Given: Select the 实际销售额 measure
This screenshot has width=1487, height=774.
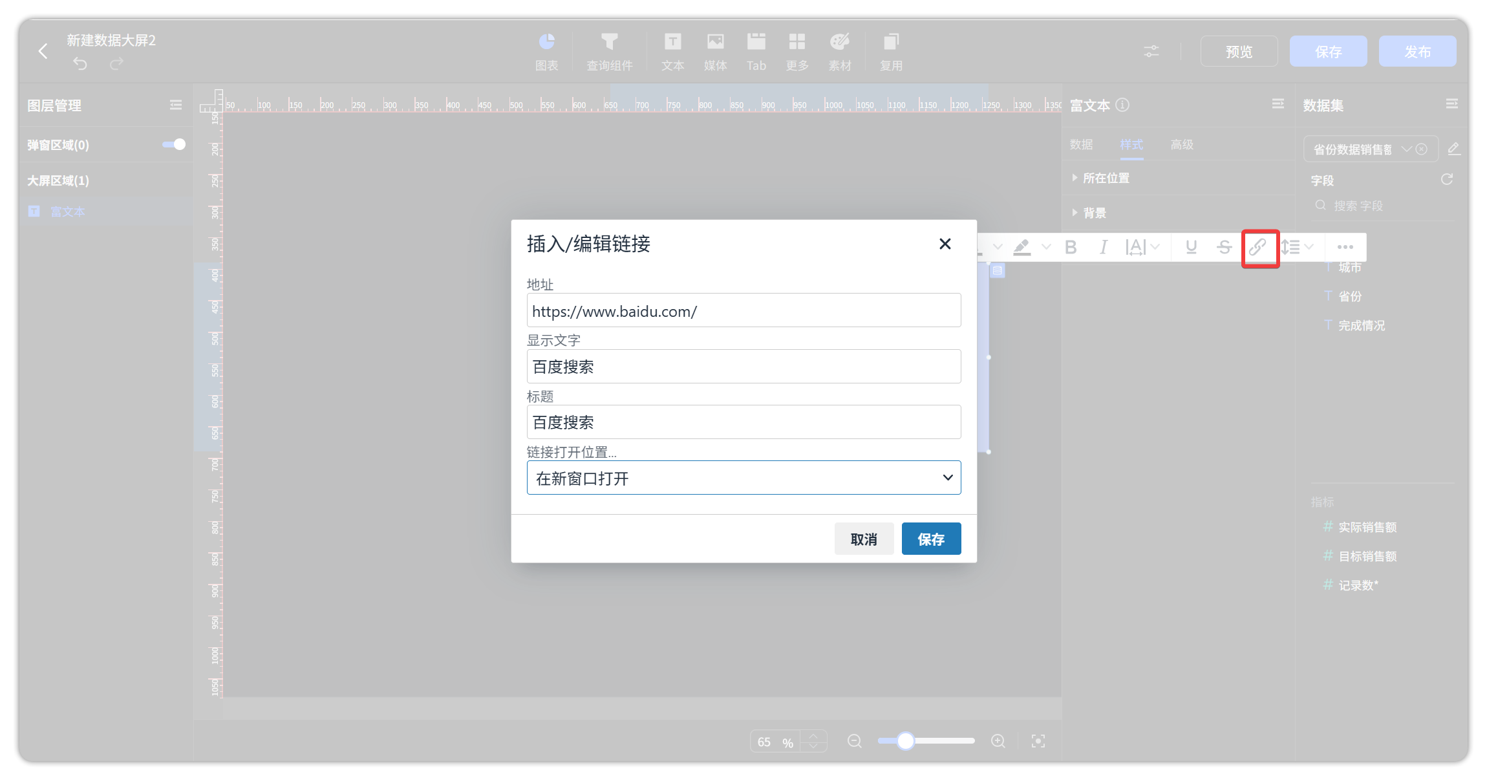Looking at the screenshot, I should click(x=1367, y=527).
